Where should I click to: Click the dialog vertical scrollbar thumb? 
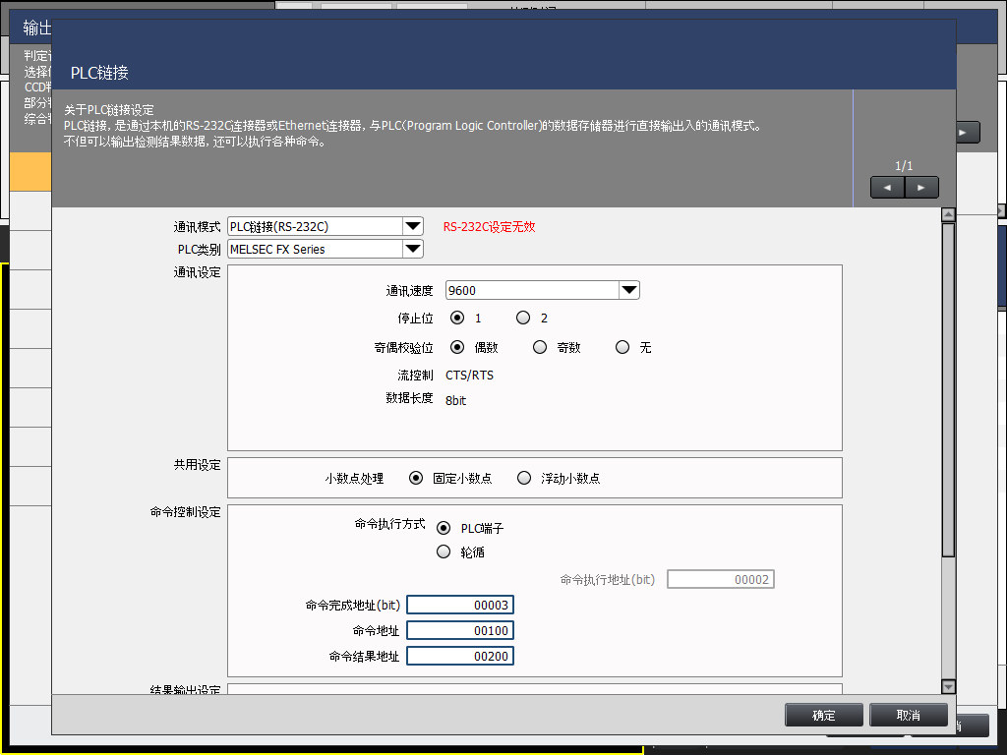pyautogui.click(x=948, y=388)
